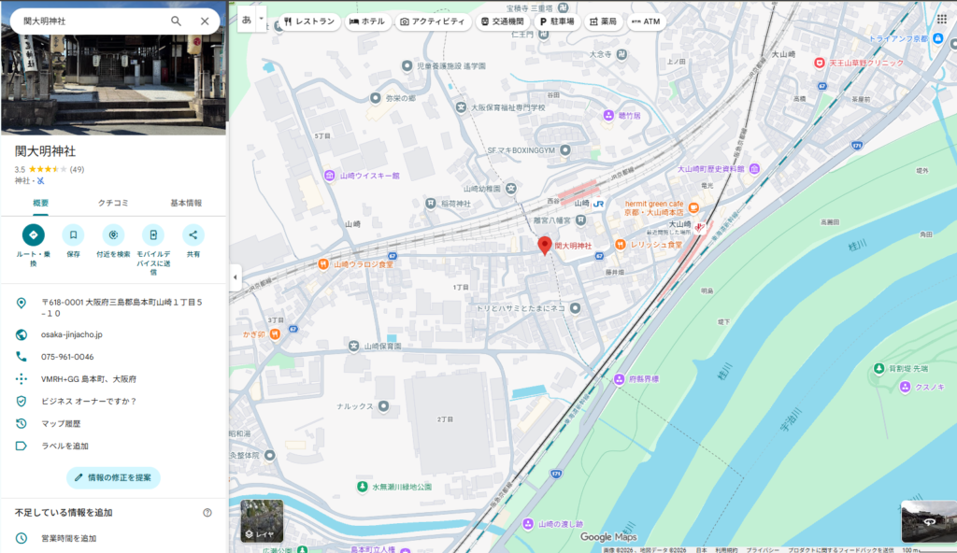Image resolution: width=957 pixels, height=553 pixels.
Task: Click the あ input method button
Action: (x=247, y=20)
